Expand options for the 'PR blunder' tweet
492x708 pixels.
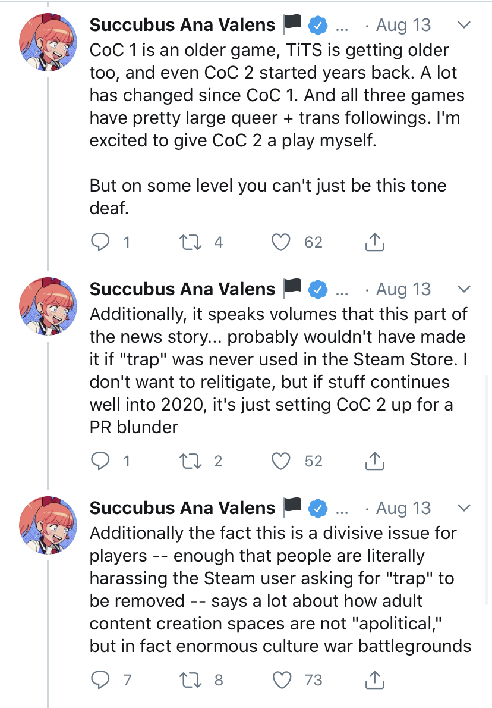pyautogui.click(x=465, y=289)
